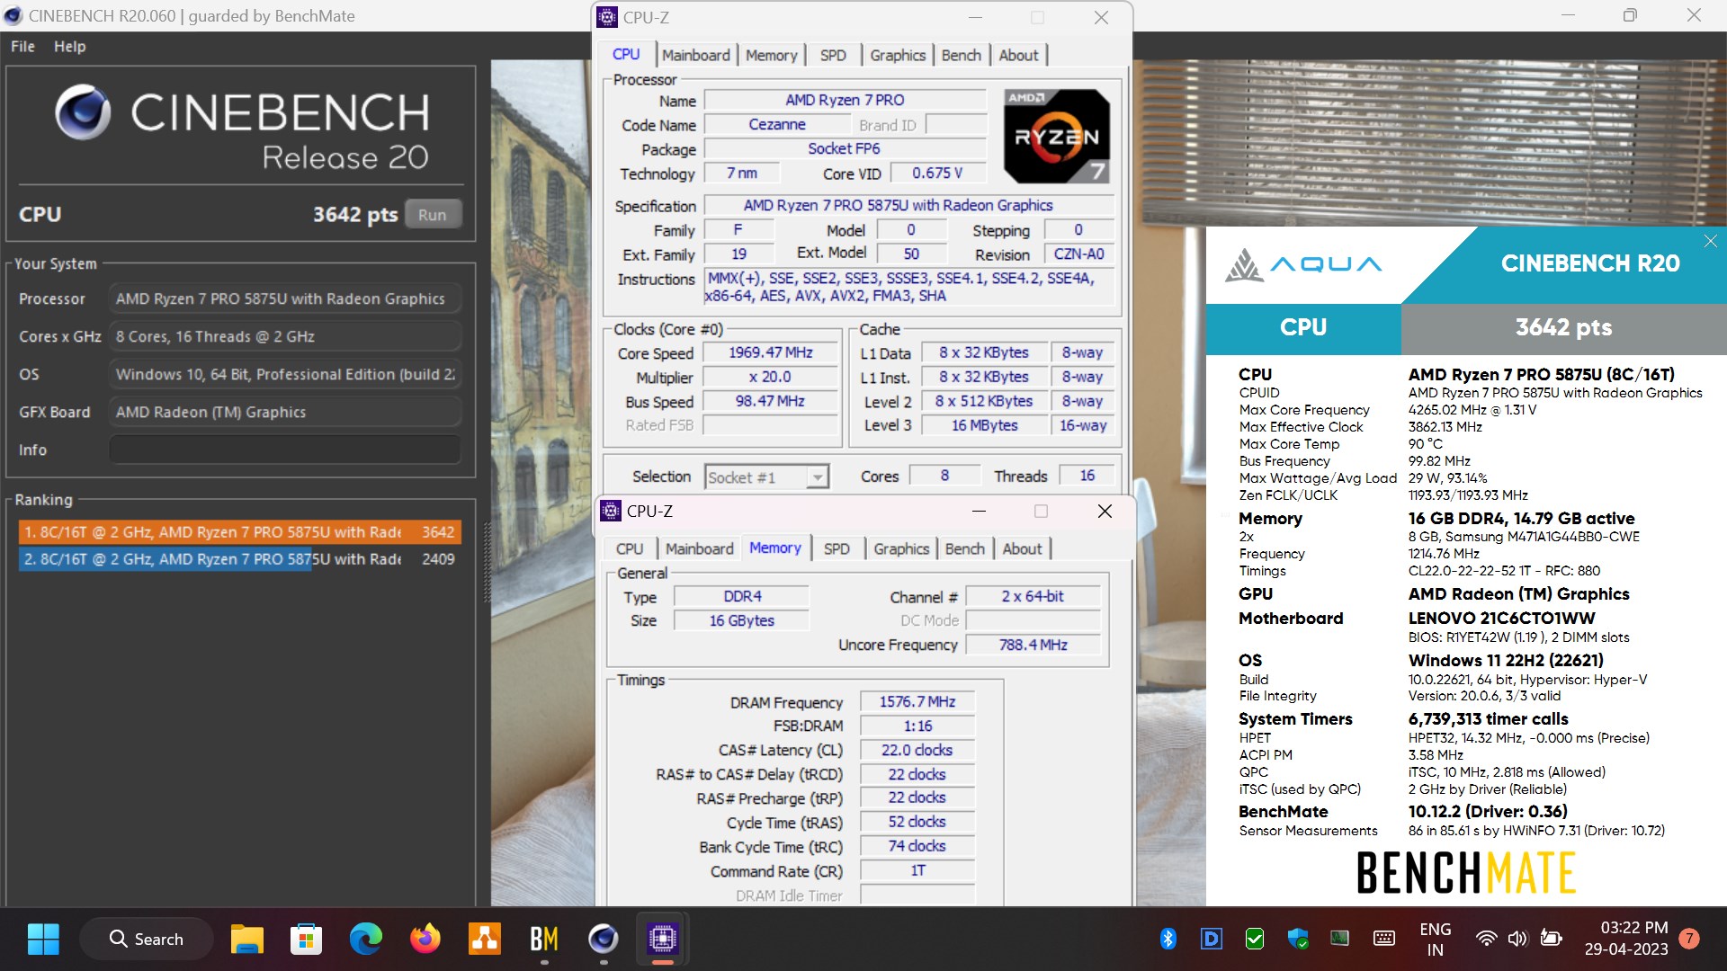Close the BenchMate result overlay
Screen dimensions: 1727x971
coord(1710,241)
